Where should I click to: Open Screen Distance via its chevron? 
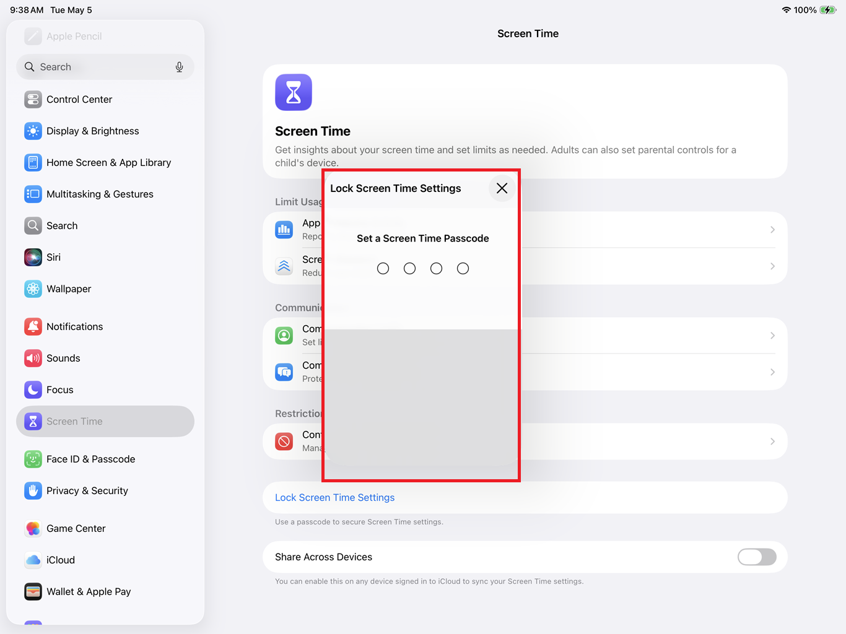coord(772,266)
